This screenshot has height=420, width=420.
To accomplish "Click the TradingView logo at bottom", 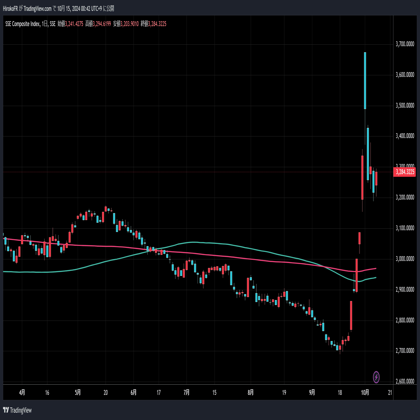I will 17,410.
